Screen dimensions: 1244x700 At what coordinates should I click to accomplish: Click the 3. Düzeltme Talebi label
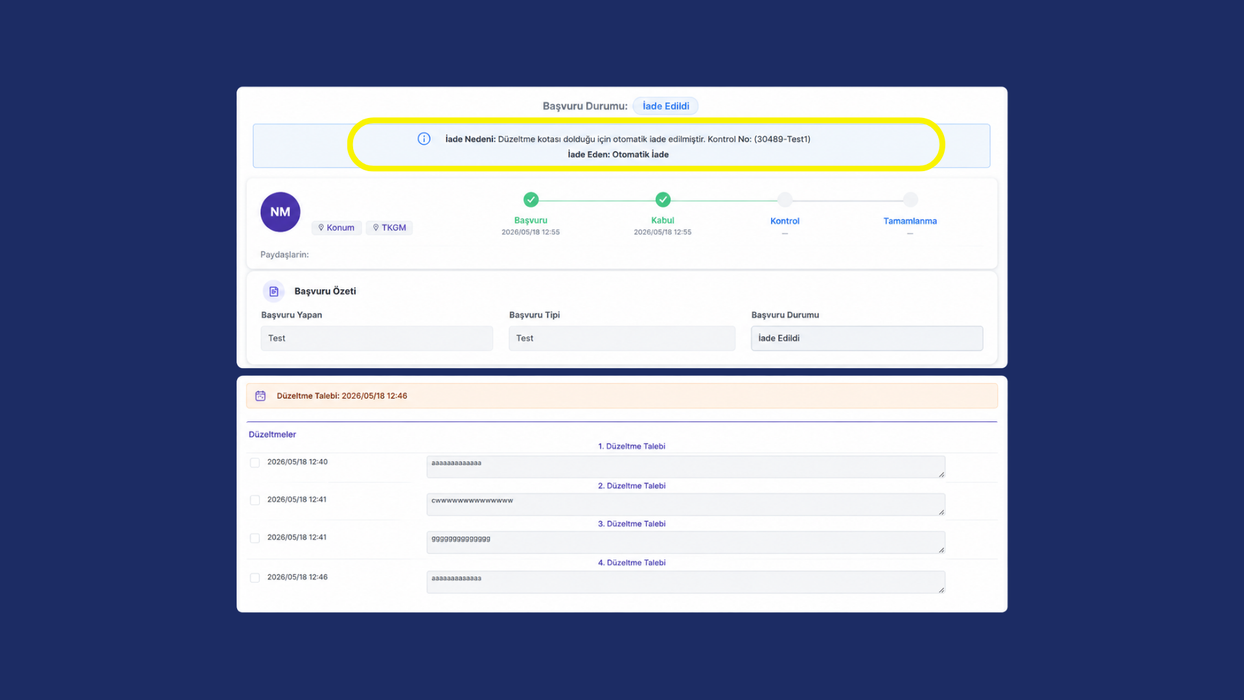pyautogui.click(x=632, y=524)
